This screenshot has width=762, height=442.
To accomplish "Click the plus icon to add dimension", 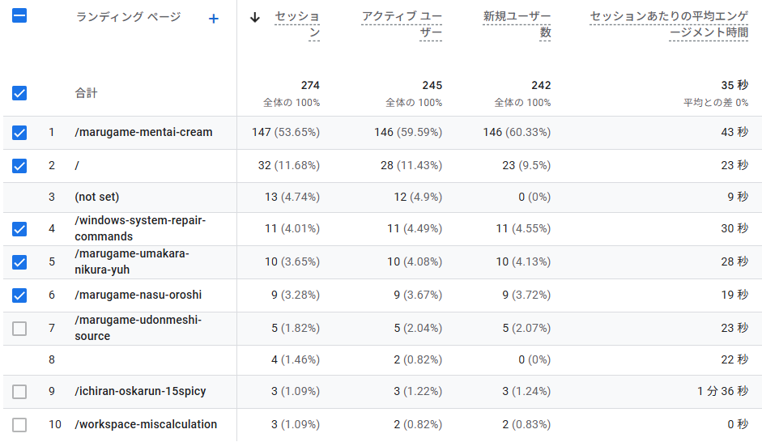I will point(213,19).
